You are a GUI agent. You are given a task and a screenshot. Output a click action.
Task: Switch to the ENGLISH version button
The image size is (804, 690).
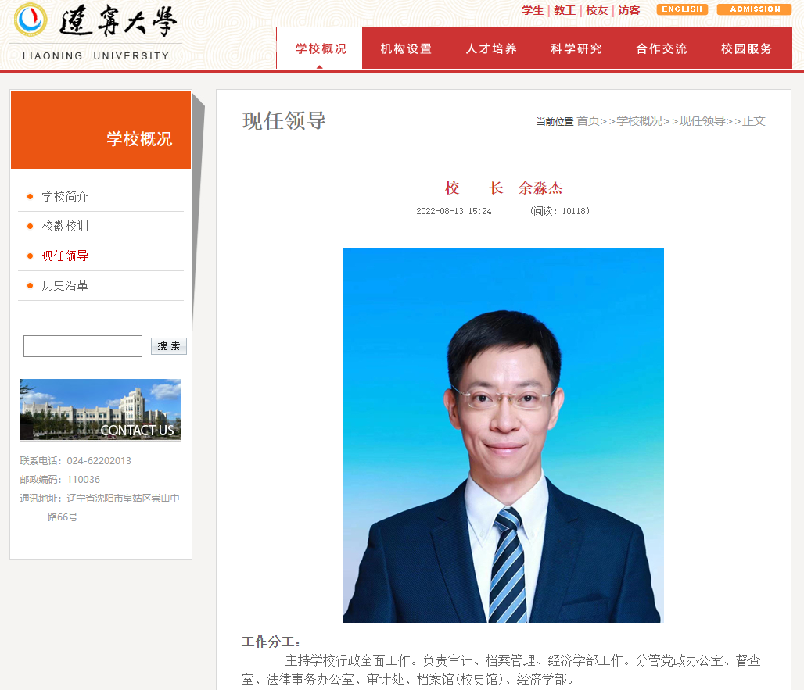click(682, 9)
